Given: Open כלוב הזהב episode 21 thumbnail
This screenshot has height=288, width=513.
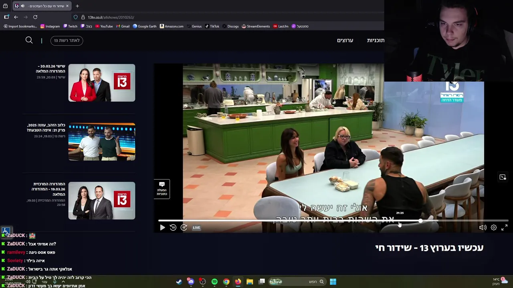Looking at the screenshot, I should point(102,142).
